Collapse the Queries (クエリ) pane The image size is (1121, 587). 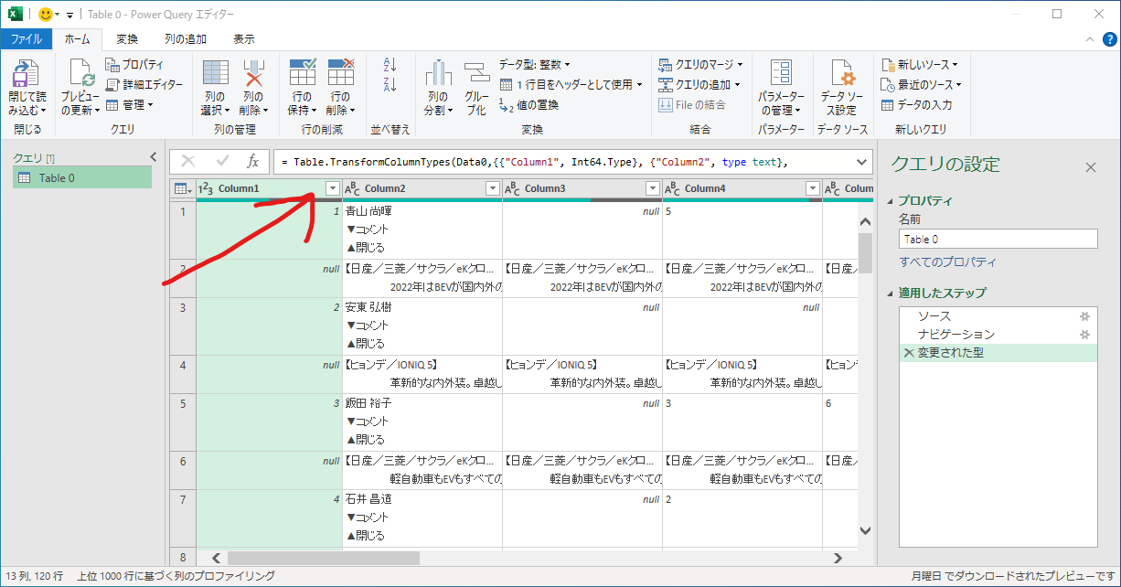coord(154,157)
